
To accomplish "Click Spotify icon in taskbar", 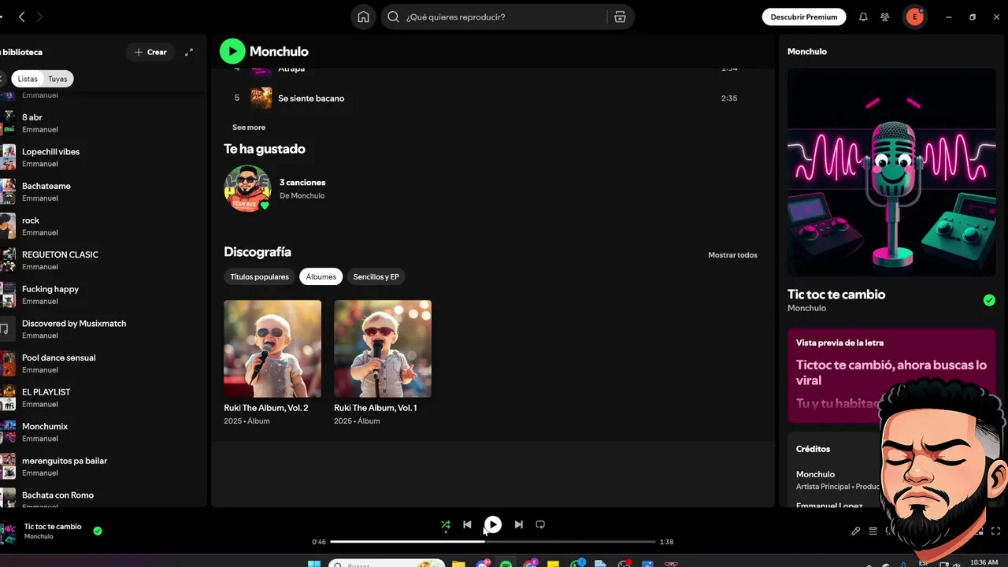I will pyautogui.click(x=506, y=564).
